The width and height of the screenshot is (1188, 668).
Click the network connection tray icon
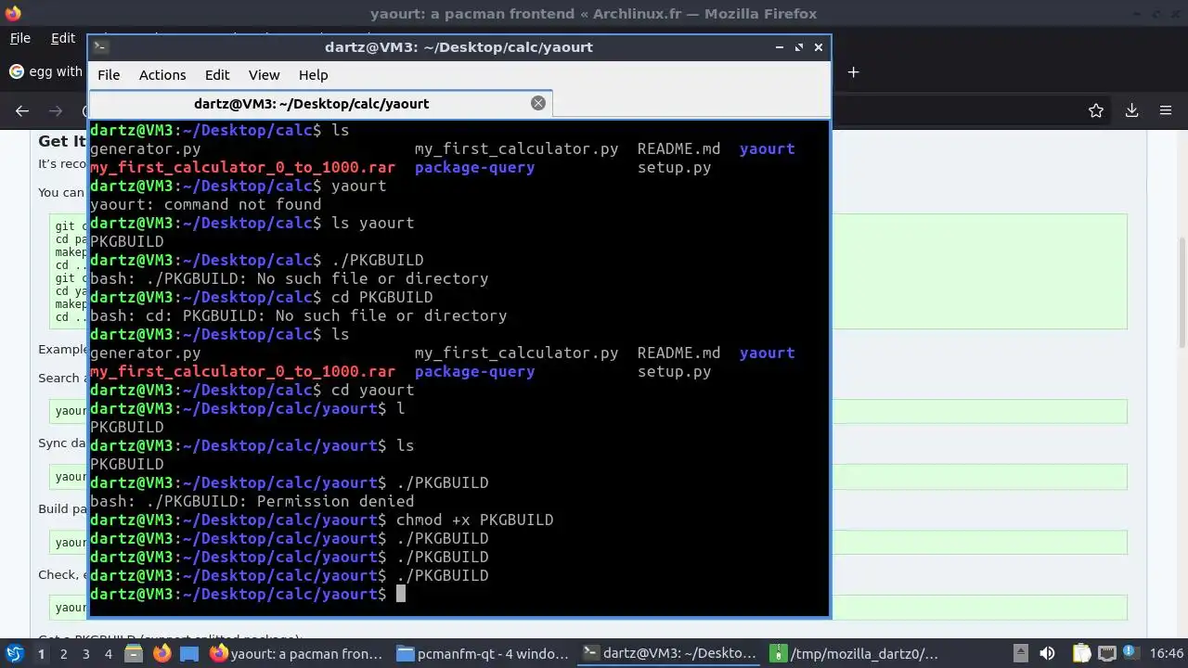point(1107,653)
